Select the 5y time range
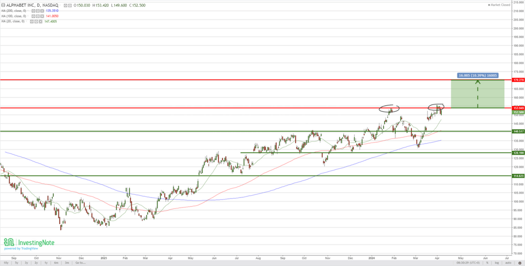The width and height of the screenshot is (525, 266). [17, 263]
